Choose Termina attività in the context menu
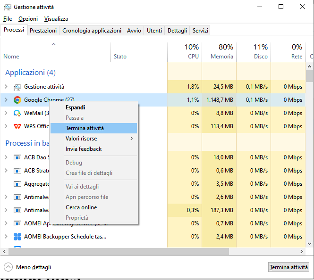Image resolution: width=314 pixels, height=280 pixels. (x=85, y=128)
